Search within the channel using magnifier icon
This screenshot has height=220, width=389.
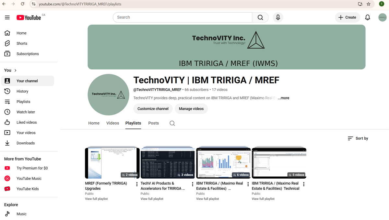172,123
